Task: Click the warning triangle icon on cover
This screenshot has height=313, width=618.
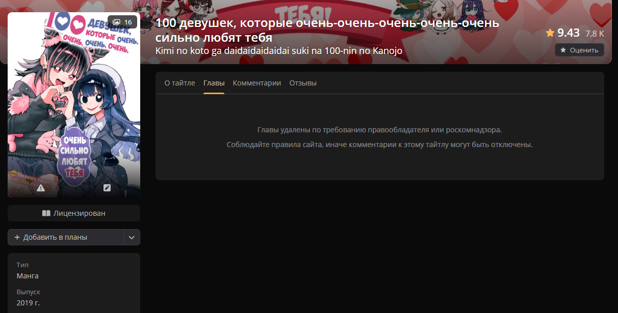Action: point(41,188)
